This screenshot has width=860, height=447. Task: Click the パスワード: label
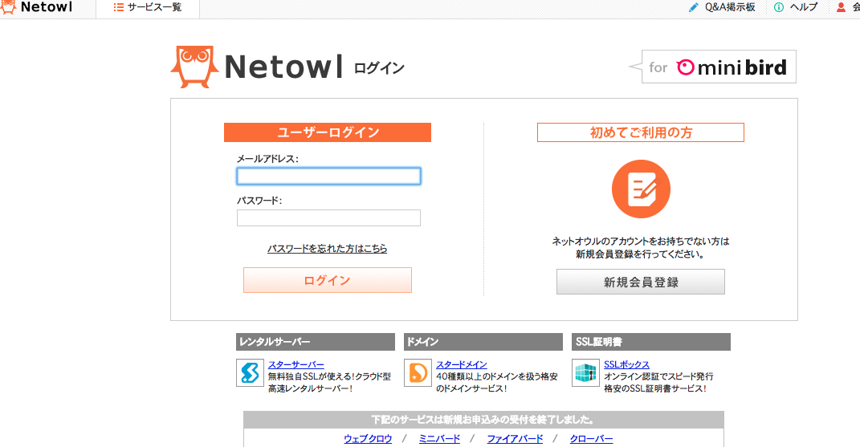pos(259,201)
